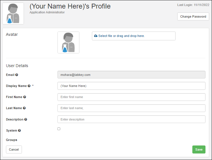The width and height of the screenshot is (212, 160).
Task: Click the help icon next to Email
Action: 17,75
